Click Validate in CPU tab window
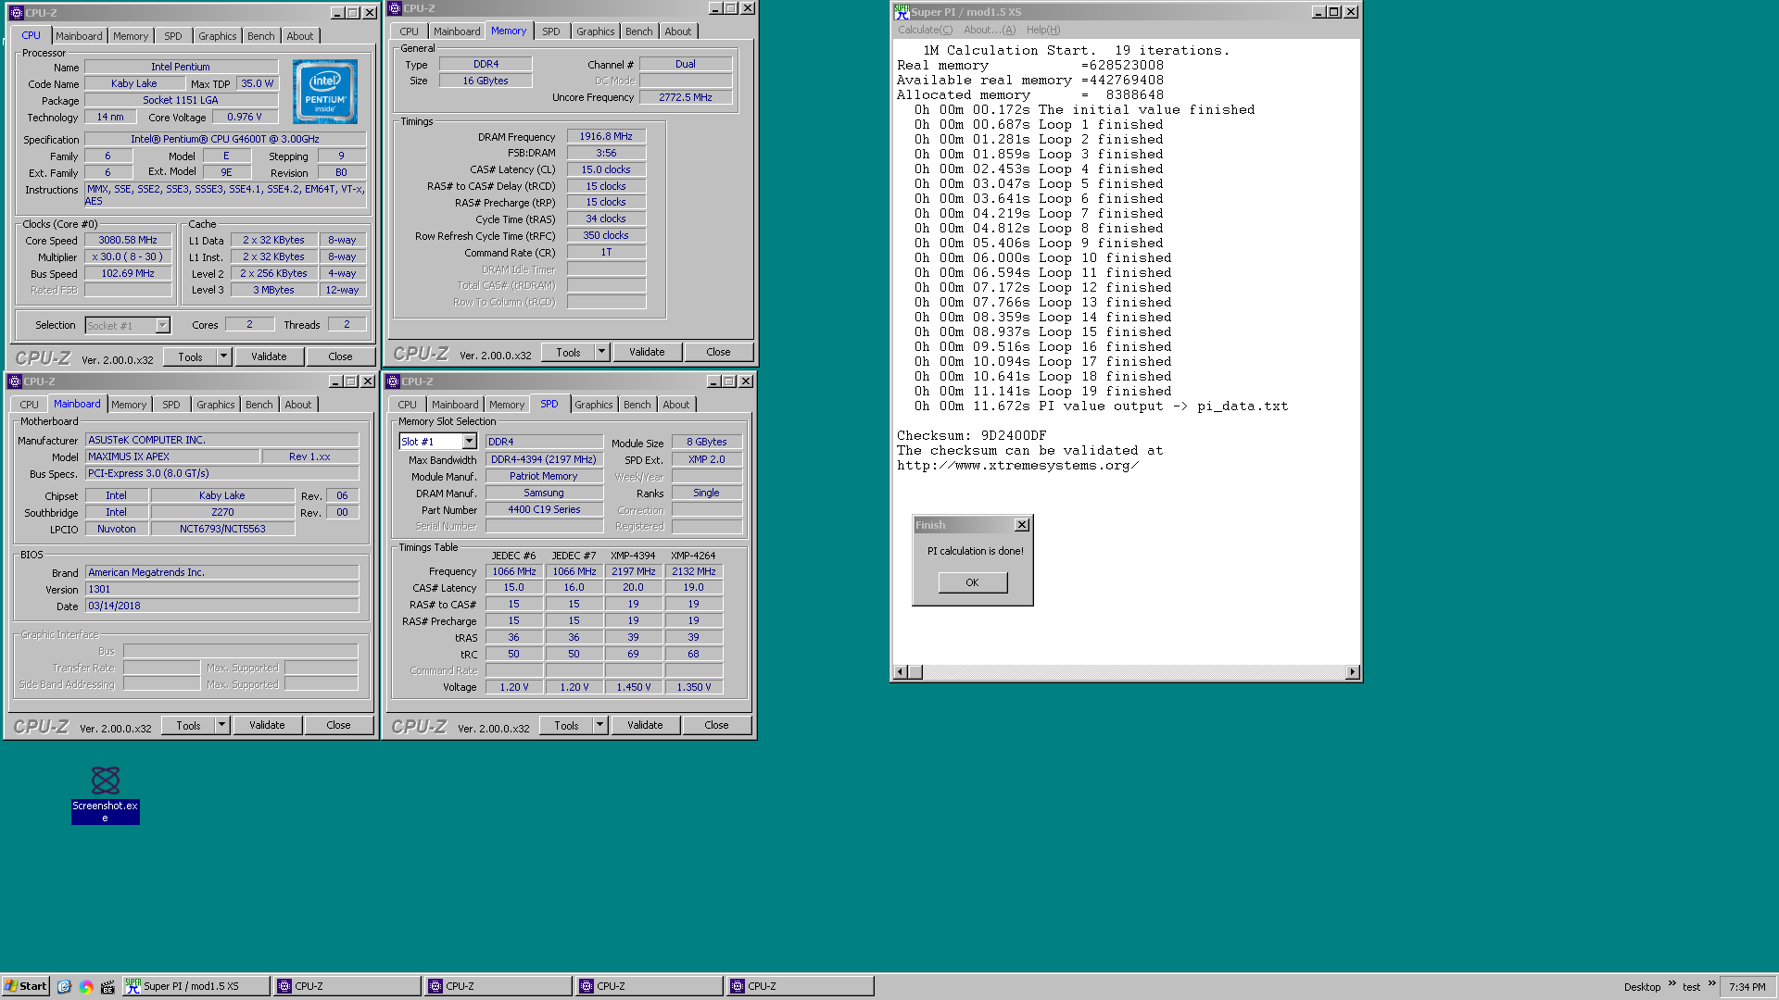The width and height of the screenshot is (1779, 1000). (x=269, y=356)
